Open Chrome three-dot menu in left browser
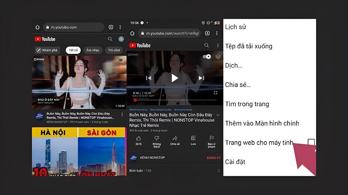348x195 pixels. point(120,27)
